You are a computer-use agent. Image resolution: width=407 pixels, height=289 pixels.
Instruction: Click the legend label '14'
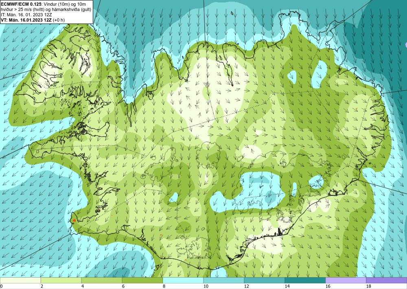coord(287,286)
